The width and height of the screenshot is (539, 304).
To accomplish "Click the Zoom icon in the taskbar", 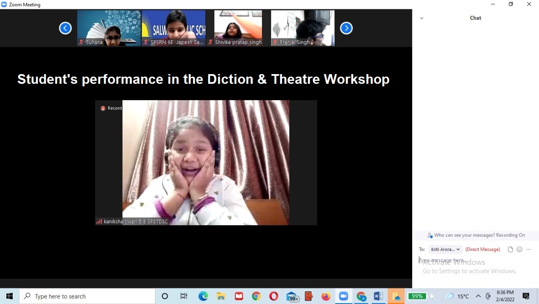I will pyautogui.click(x=344, y=296).
